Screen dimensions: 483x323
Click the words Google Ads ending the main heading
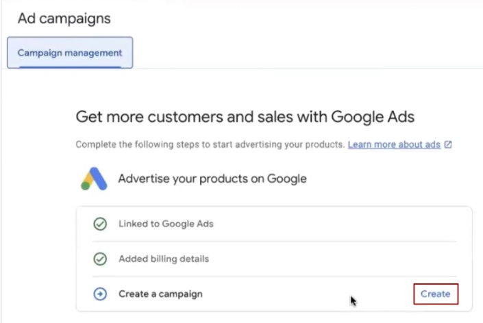tap(373, 116)
